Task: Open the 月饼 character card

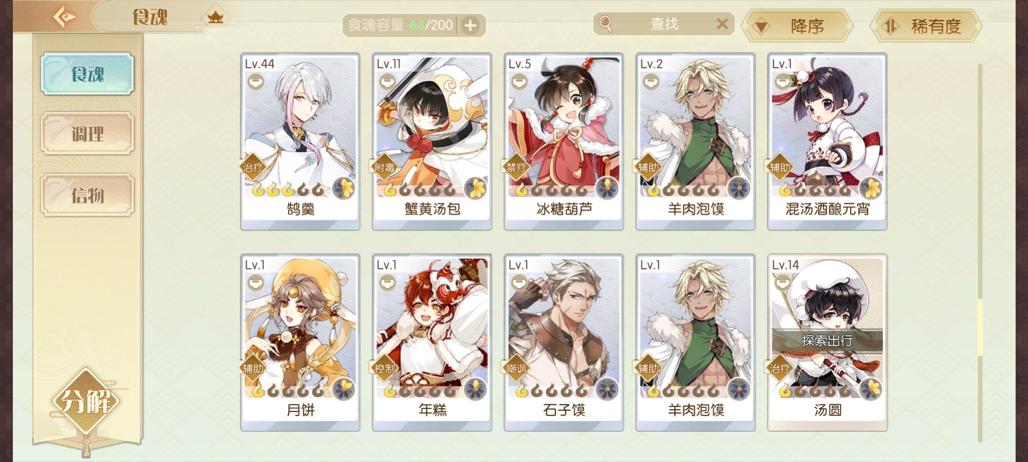Action: (300, 342)
